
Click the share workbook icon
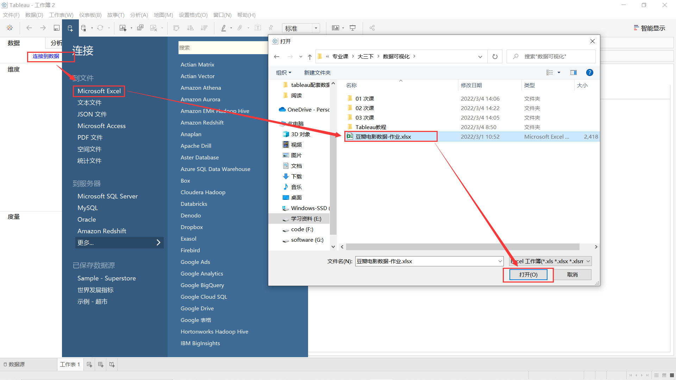pos(372,28)
